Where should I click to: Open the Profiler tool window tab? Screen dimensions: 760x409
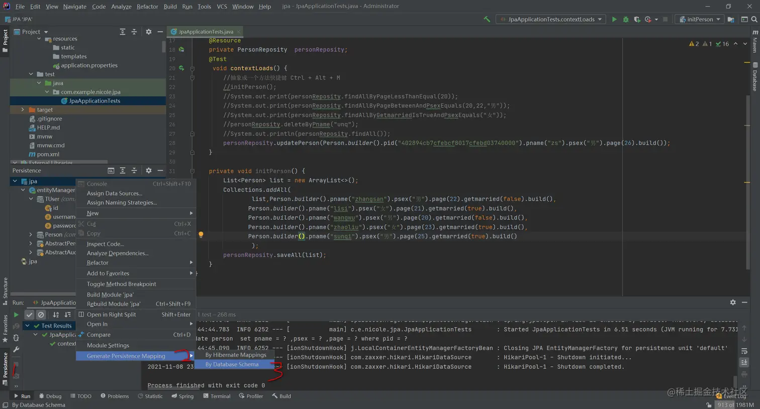click(251, 396)
